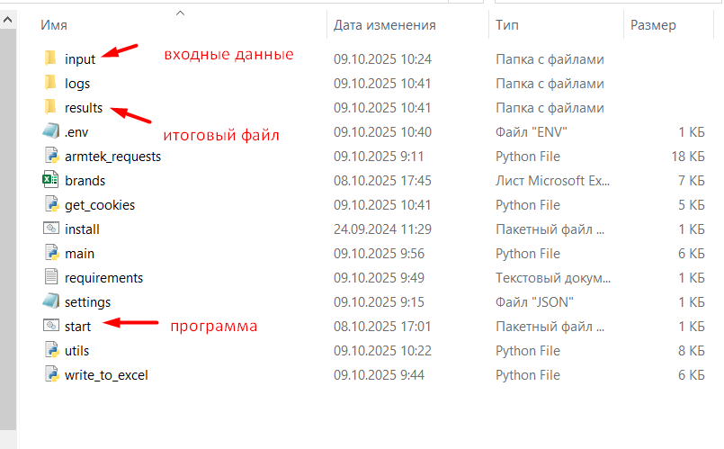
Task: Sort files by the Имя column header
Action: (54, 25)
